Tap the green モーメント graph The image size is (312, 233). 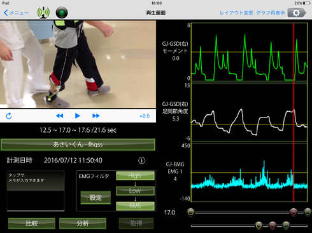coord(249,52)
